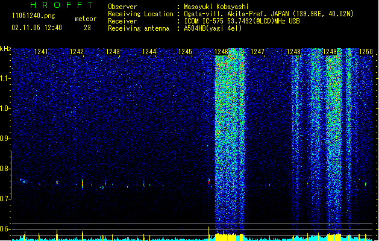379x241 pixels.
Task: Click the 1245 time marker
Action: click(185, 52)
